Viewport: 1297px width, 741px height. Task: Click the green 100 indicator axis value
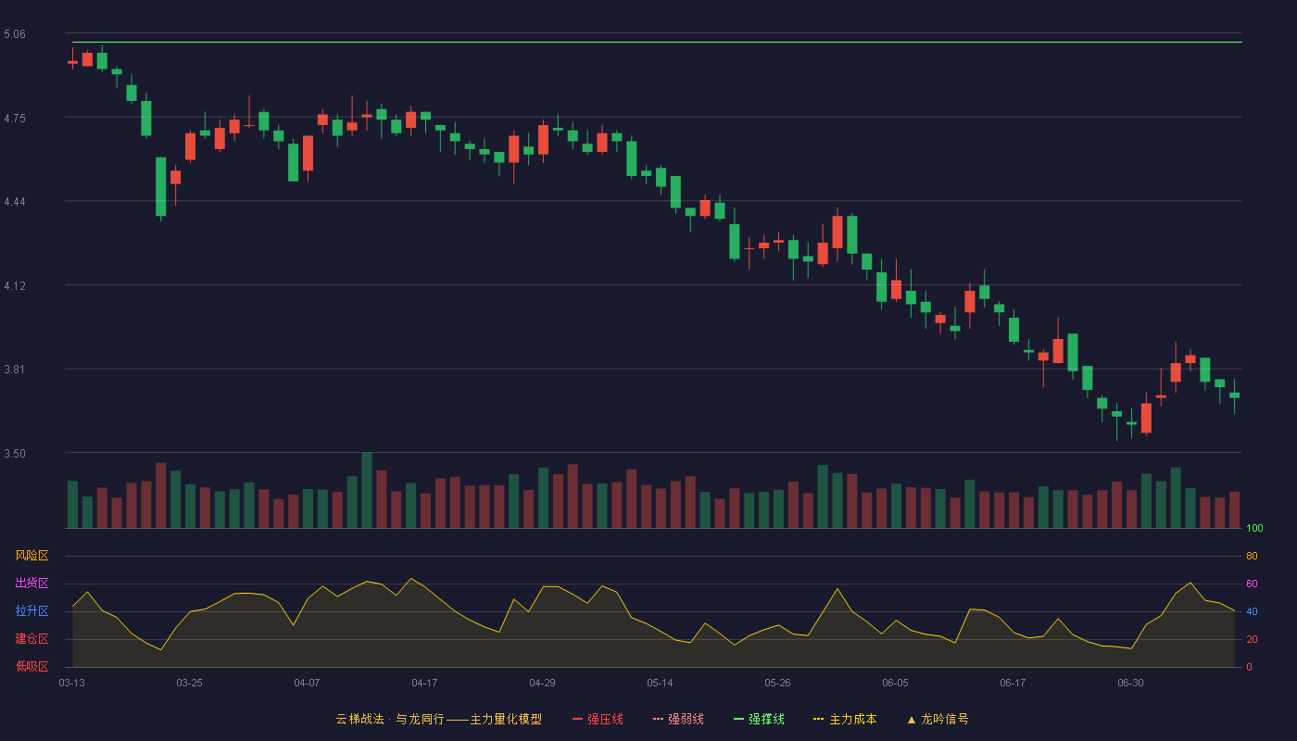click(x=1254, y=529)
